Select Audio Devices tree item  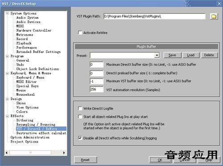(x=28, y=22)
